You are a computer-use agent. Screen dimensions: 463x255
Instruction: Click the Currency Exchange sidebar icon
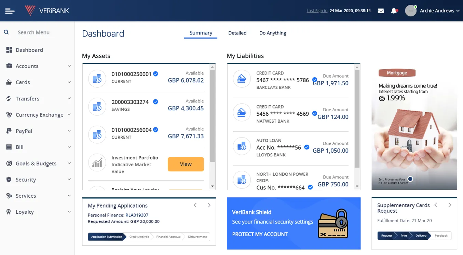9,115
